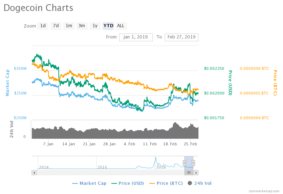Choose the 1y zoom range

(95, 26)
